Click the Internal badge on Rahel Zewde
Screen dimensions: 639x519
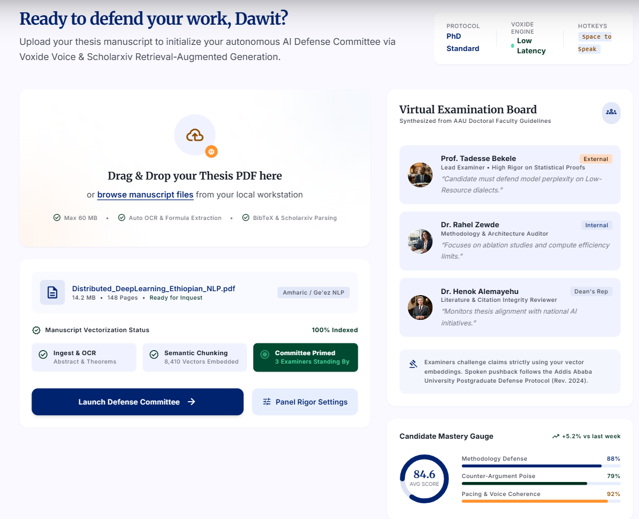(597, 225)
